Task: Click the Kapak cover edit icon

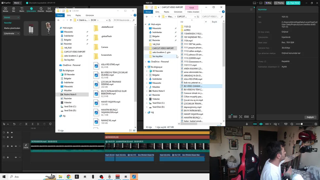Action: click(26, 146)
